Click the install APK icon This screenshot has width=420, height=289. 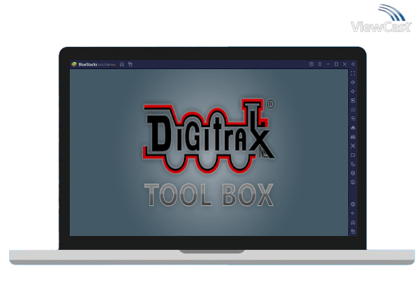pyautogui.click(x=353, y=128)
